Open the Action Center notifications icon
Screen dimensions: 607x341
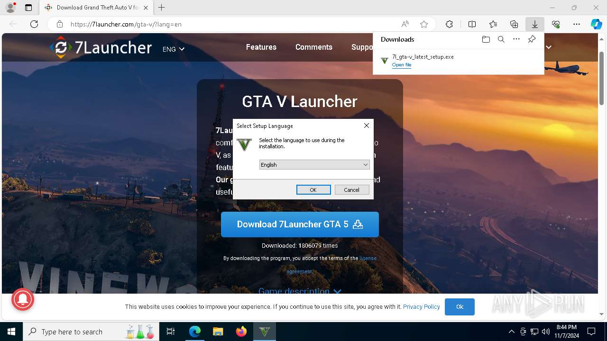pyautogui.click(x=591, y=332)
